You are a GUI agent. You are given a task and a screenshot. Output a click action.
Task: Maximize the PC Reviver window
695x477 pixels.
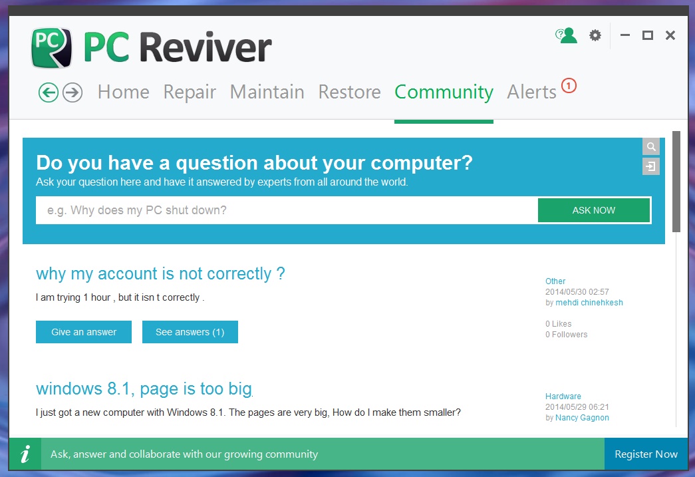tap(648, 35)
